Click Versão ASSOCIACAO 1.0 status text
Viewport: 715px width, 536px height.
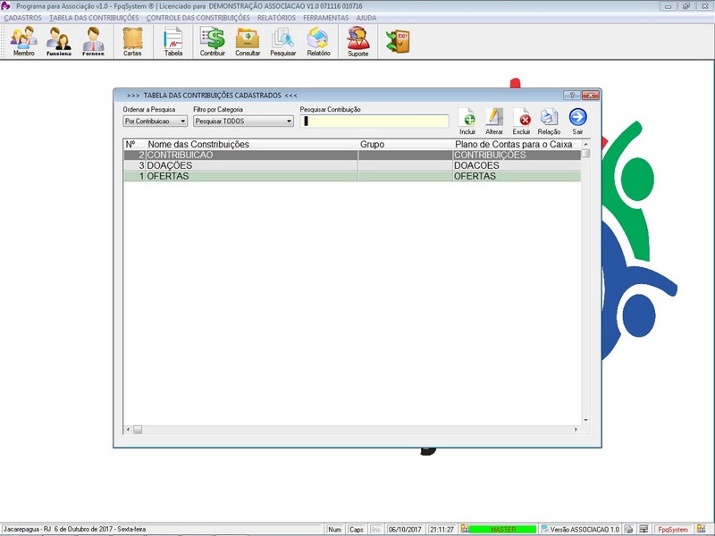pyautogui.click(x=585, y=530)
